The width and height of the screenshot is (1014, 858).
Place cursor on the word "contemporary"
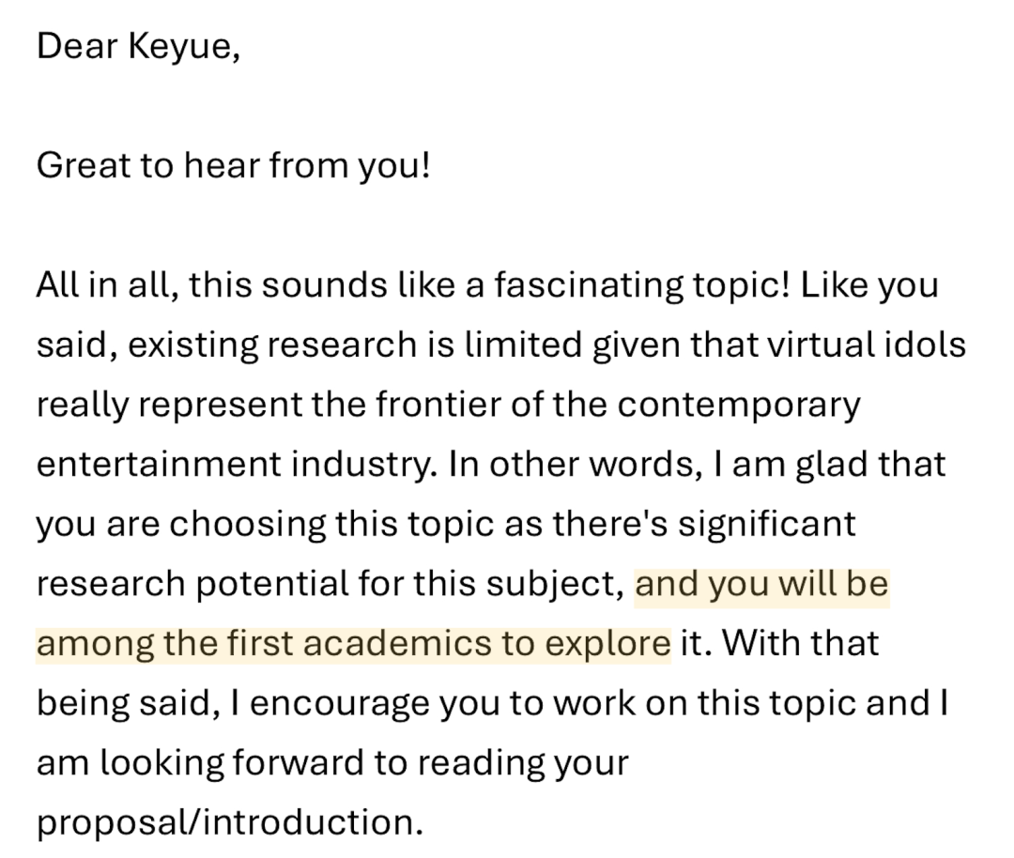tap(738, 406)
